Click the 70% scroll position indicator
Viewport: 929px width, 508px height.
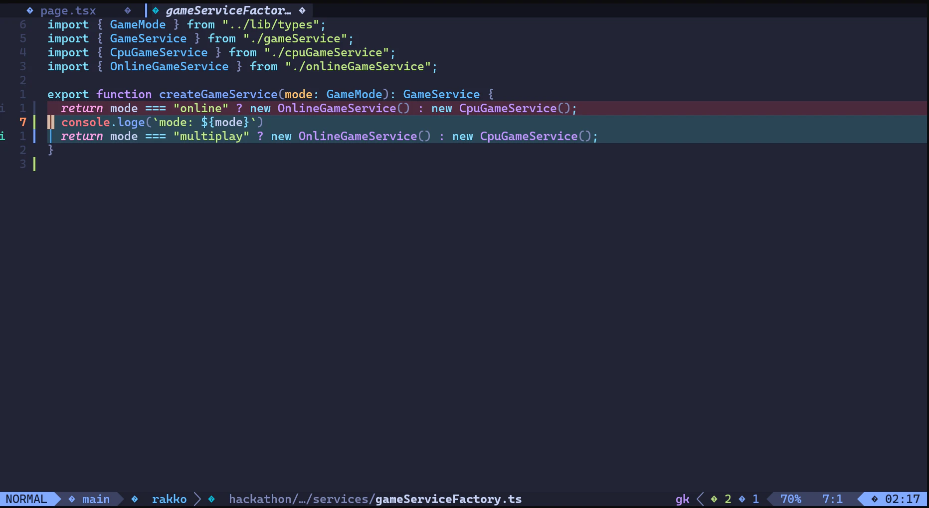pos(790,499)
